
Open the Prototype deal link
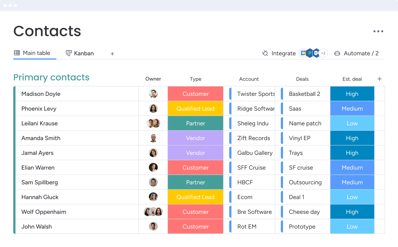[x=302, y=226]
